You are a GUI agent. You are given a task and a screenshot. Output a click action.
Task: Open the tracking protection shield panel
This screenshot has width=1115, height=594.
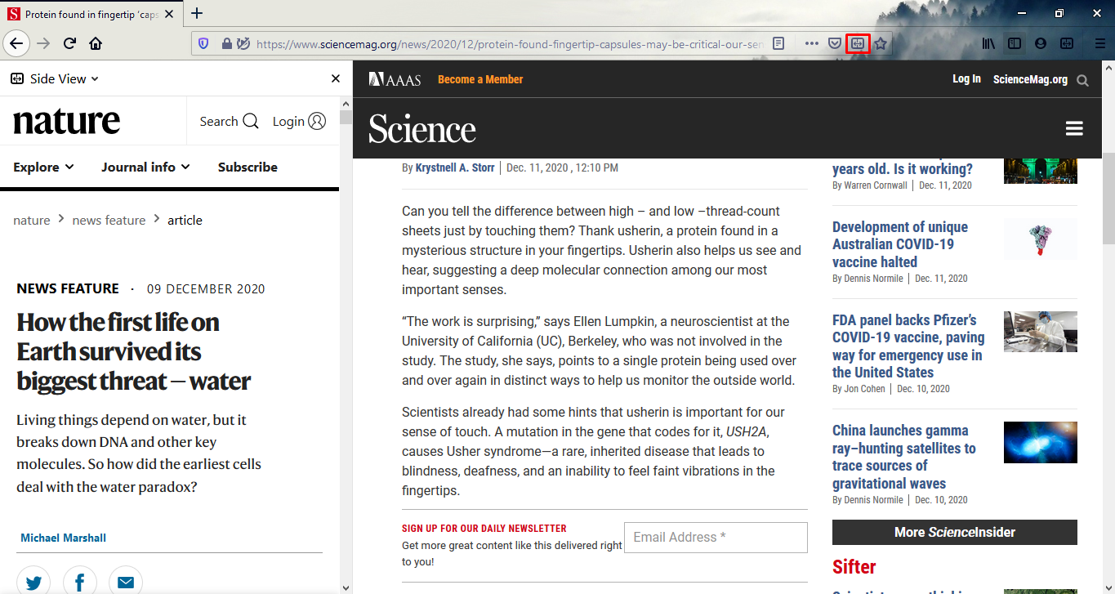(204, 43)
